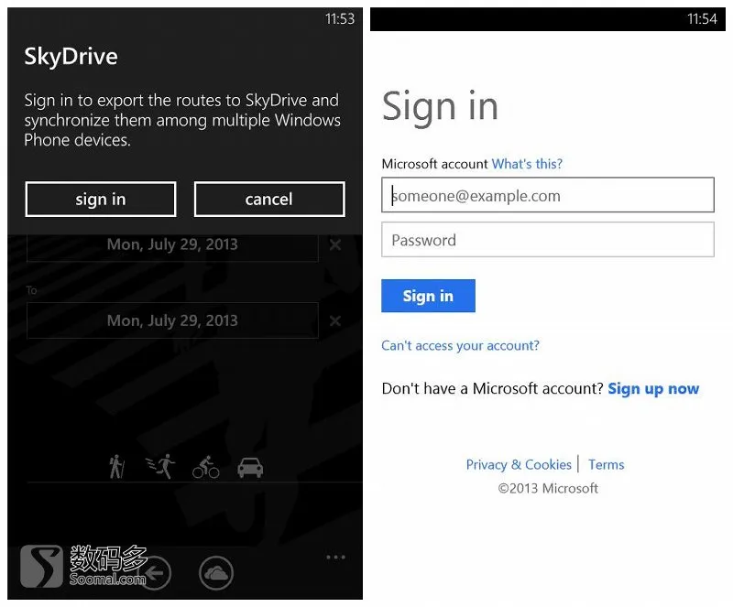This screenshot has height=607, width=733.
Task: Cancel the SkyDrive sign-in prompt
Action: [269, 200]
